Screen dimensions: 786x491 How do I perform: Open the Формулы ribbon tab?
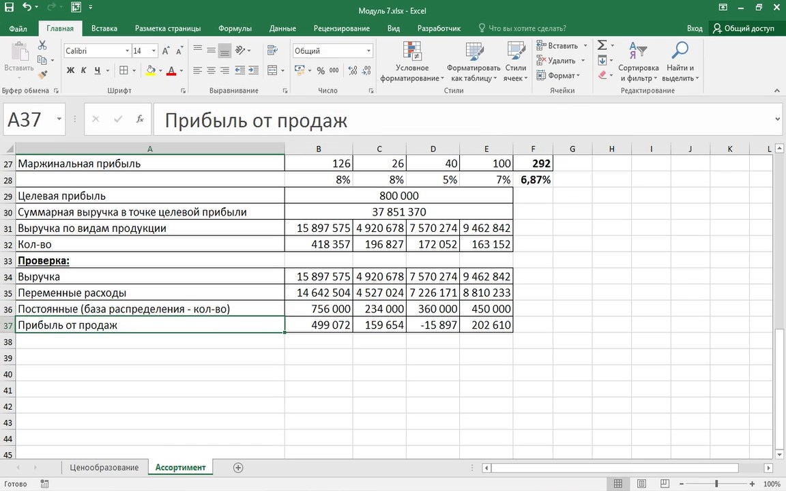click(x=235, y=29)
